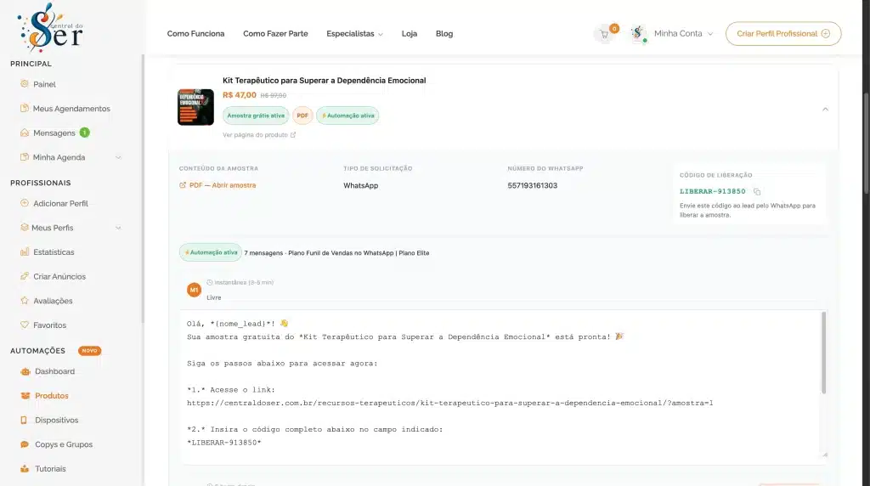Open Tutoriais sidebar icon

pyautogui.click(x=25, y=469)
